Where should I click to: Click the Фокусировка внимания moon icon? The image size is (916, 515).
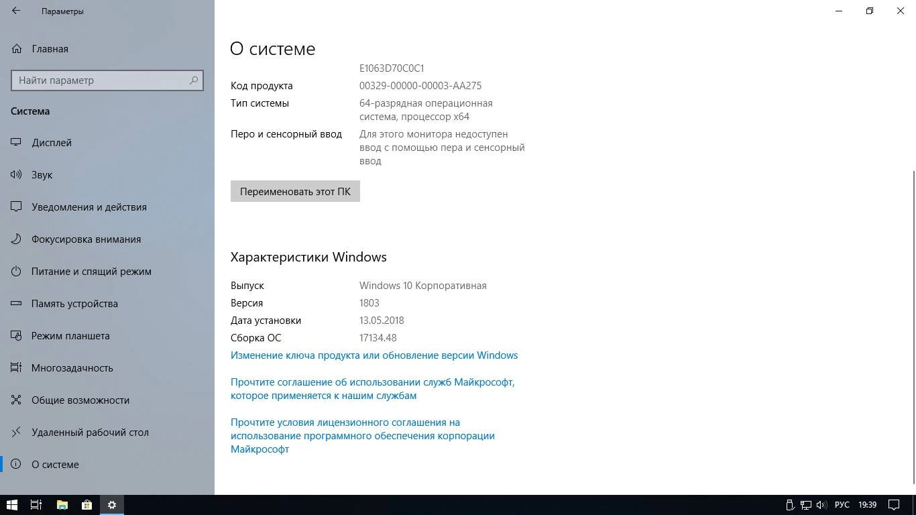tap(17, 239)
